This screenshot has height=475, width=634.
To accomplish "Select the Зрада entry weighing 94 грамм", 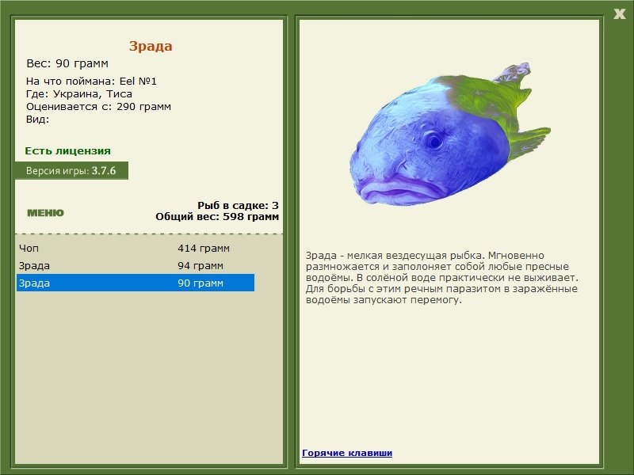I will click(33, 266).
